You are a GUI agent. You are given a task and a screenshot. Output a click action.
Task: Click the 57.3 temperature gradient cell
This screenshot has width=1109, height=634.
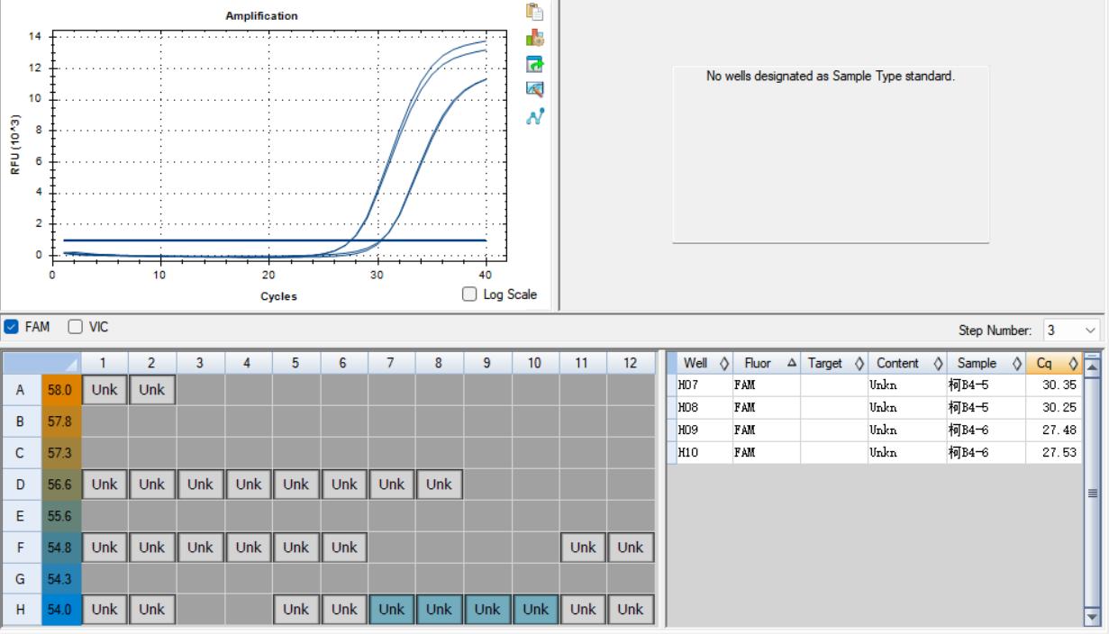pyautogui.click(x=61, y=452)
